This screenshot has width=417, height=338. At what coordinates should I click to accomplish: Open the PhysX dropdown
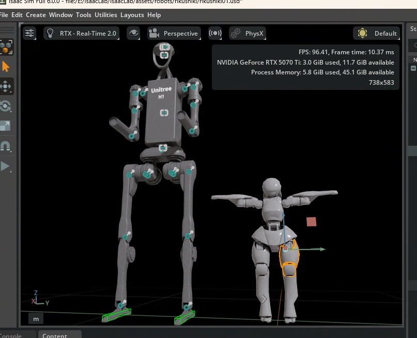click(248, 33)
